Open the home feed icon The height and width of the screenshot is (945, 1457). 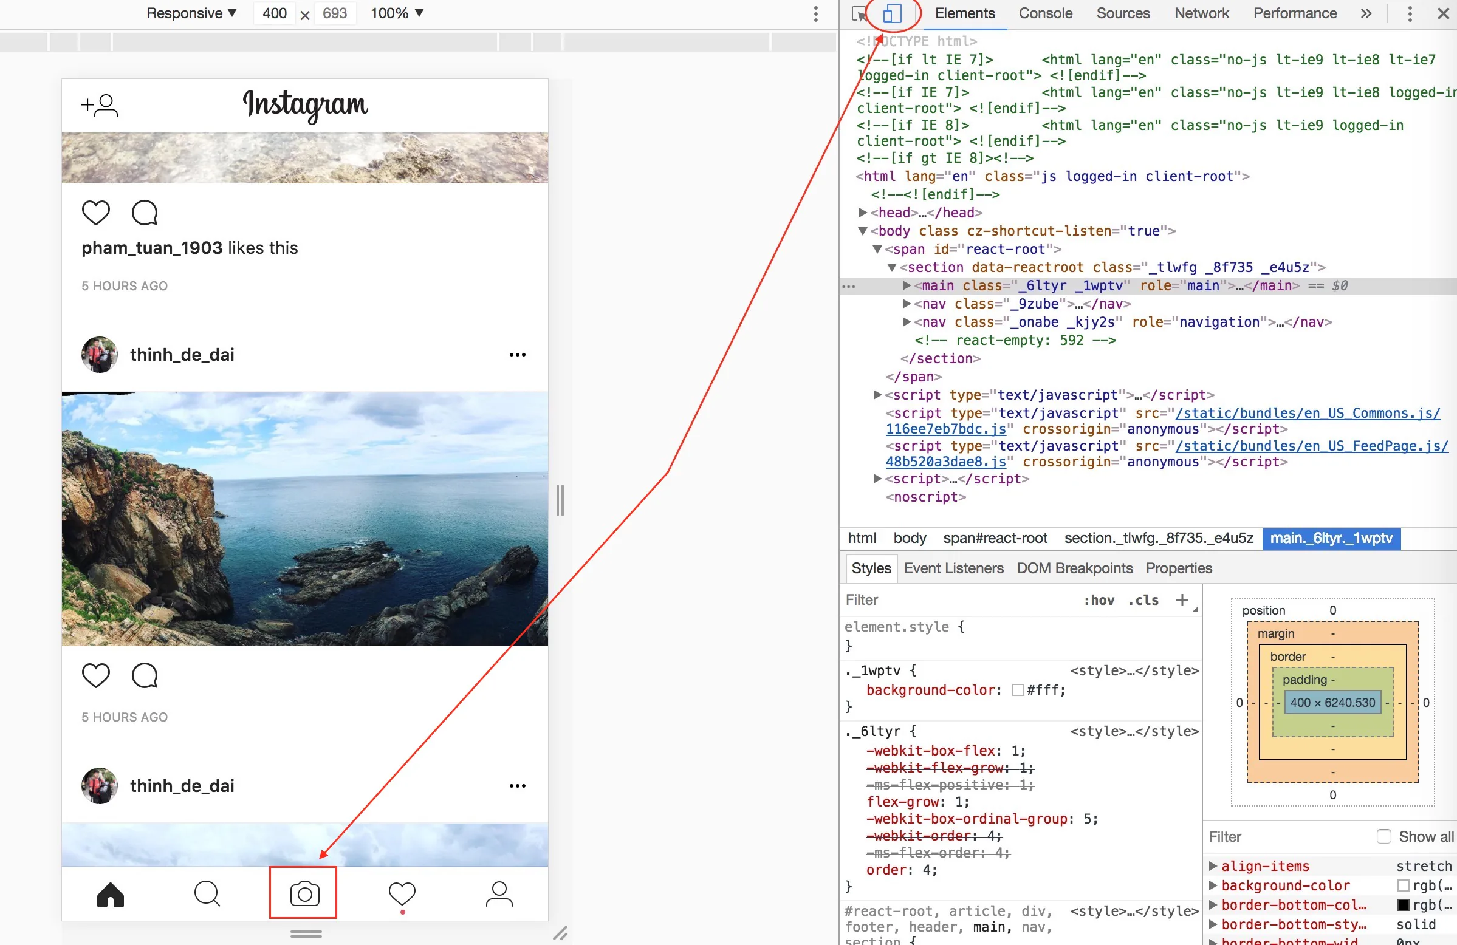point(111,894)
